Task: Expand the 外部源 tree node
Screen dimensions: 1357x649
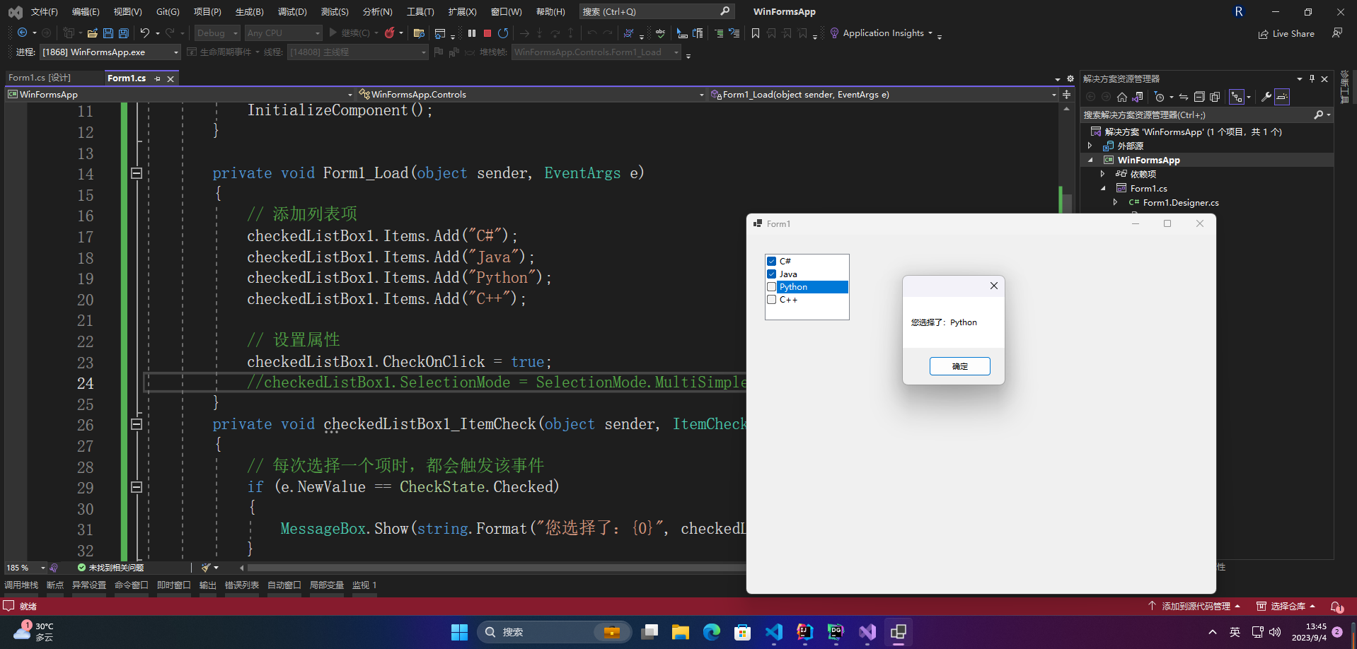Action: tap(1090, 146)
